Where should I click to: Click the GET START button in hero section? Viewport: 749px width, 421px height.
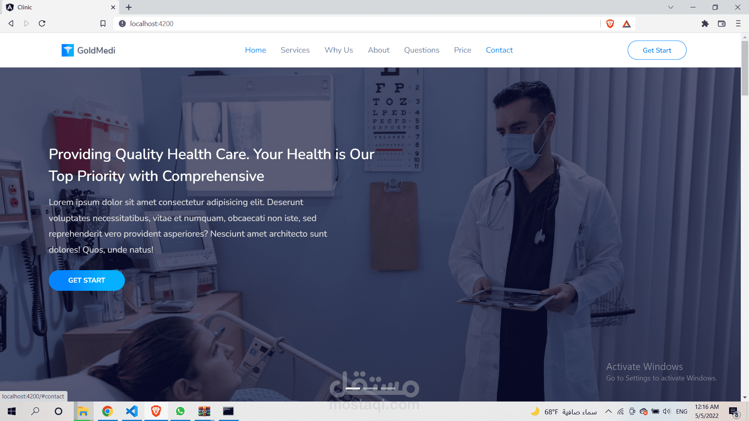click(87, 281)
